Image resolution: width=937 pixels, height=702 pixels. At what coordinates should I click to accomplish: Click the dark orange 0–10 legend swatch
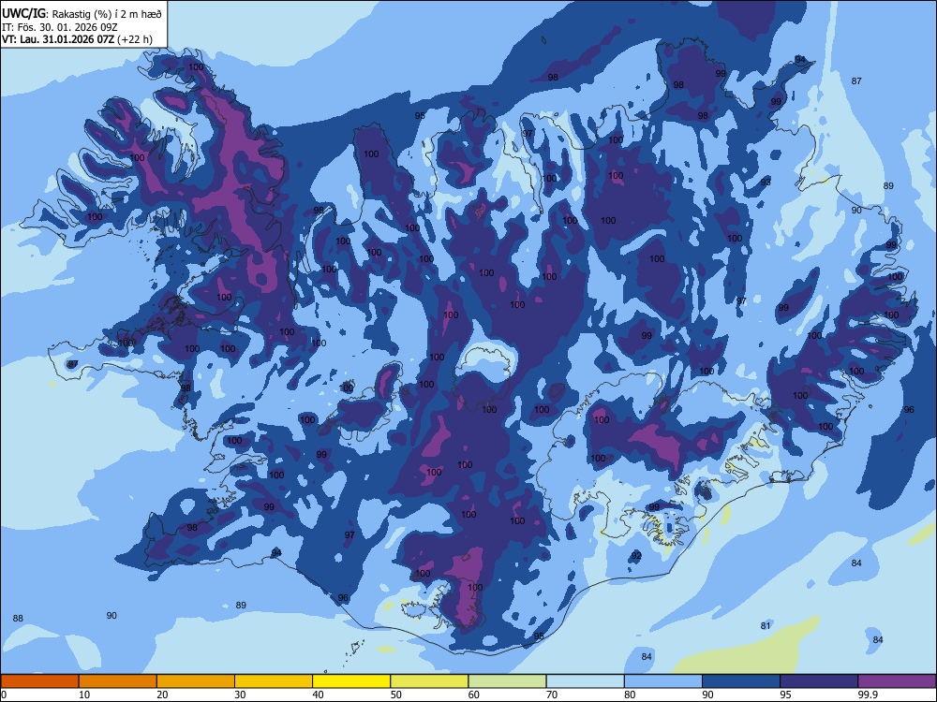39,681
